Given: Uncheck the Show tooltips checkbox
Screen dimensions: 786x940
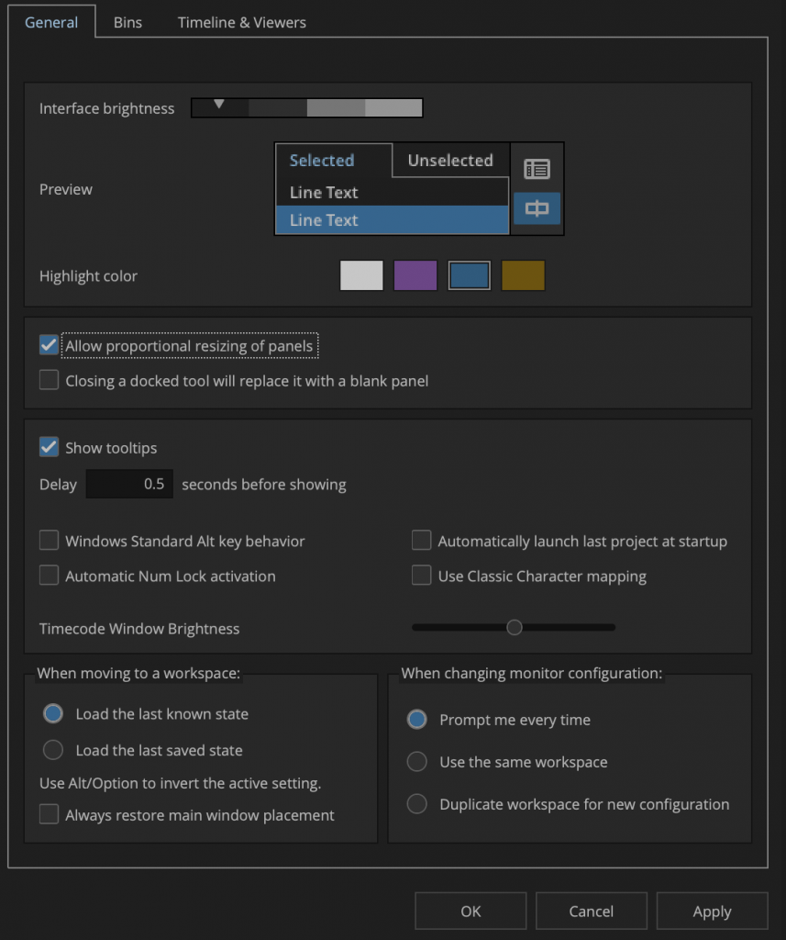Looking at the screenshot, I should pyautogui.click(x=50, y=448).
